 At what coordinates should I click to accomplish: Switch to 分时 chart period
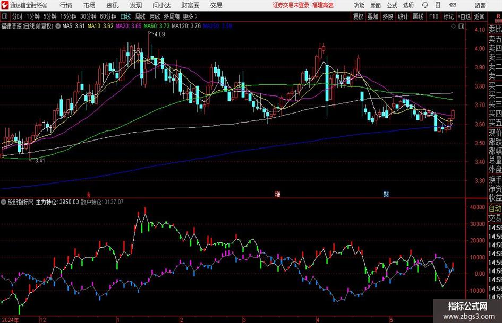18,16
